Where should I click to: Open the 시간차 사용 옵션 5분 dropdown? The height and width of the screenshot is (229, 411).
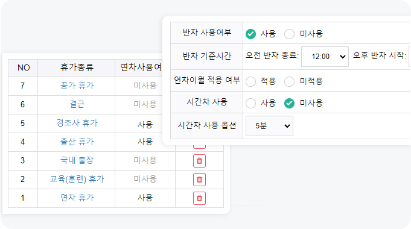269,126
